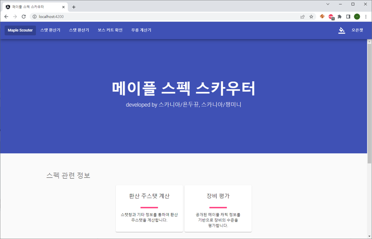This screenshot has width=372, height=239.
Task: Minimize the browser window
Action: click(340, 4)
